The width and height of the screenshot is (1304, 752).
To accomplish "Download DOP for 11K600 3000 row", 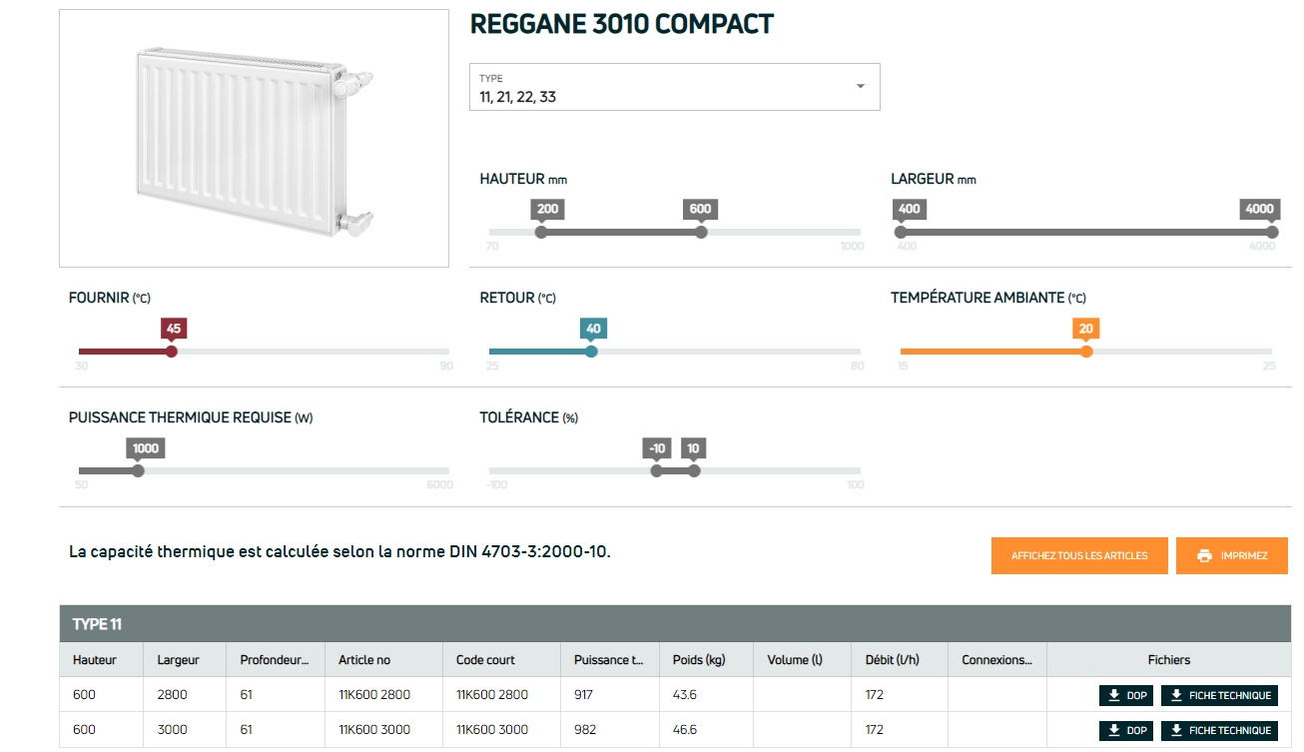I will pos(1126,730).
